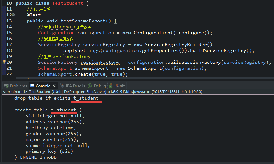Click the Configuration type on line 15
The height and width of the screenshot is (164, 274).
56,33
